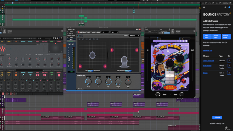The image size is (233, 131).
Task: Select the SOUNDFLO tab at top right
Action: coord(226,3)
